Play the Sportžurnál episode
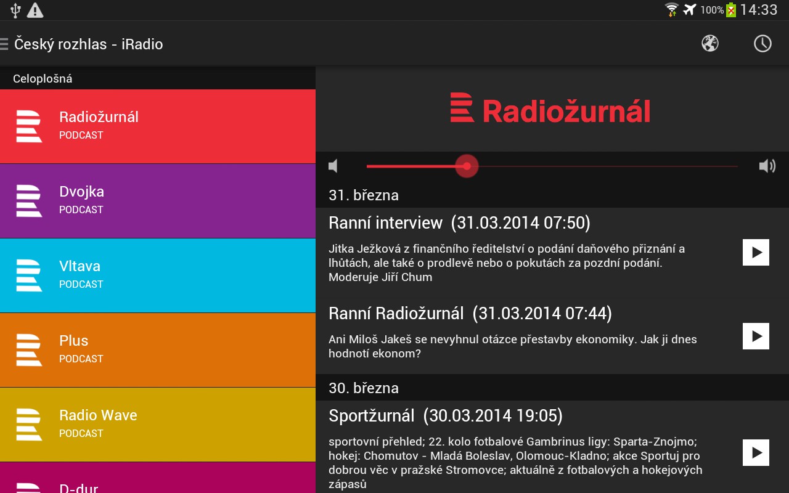The image size is (789, 493). (756, 452)
